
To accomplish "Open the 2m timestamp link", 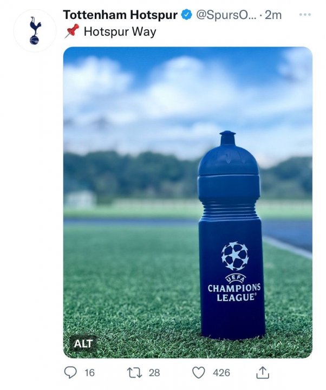I will coord(273,15).
